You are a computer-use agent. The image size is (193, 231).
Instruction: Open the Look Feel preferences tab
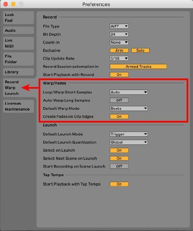click(18, 18)
